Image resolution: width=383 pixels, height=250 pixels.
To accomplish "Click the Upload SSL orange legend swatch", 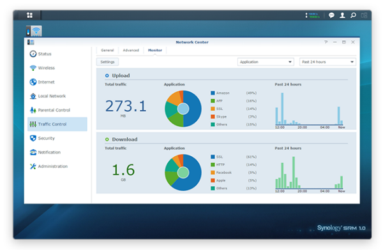I will [213, 108].
